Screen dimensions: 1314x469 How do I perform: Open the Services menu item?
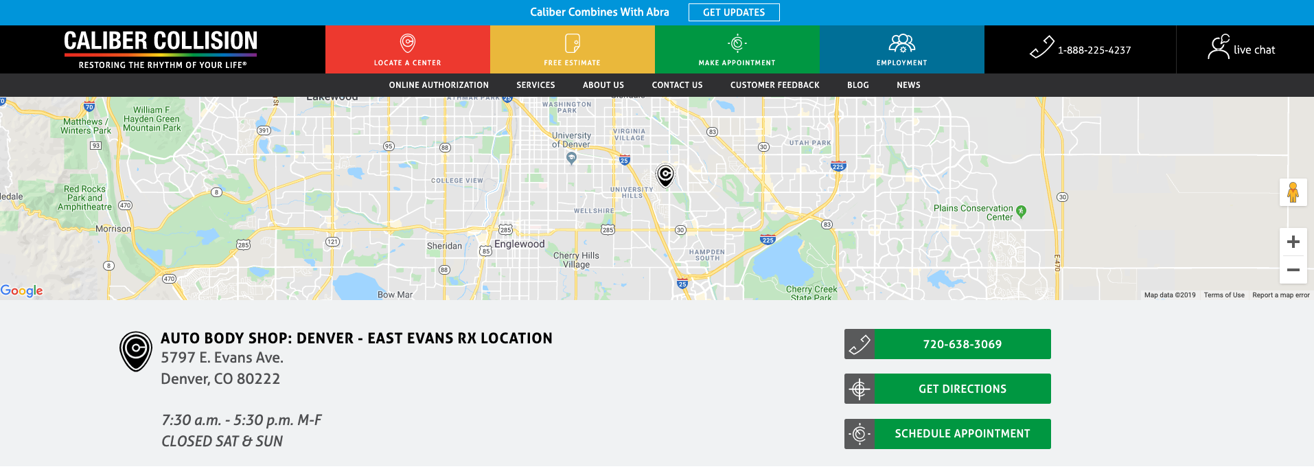535,85
